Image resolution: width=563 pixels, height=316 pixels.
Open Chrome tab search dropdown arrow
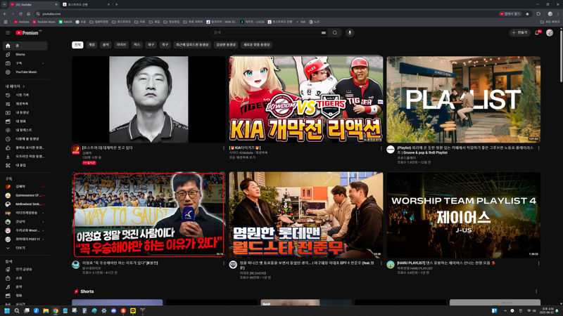(x=4, y=4)
